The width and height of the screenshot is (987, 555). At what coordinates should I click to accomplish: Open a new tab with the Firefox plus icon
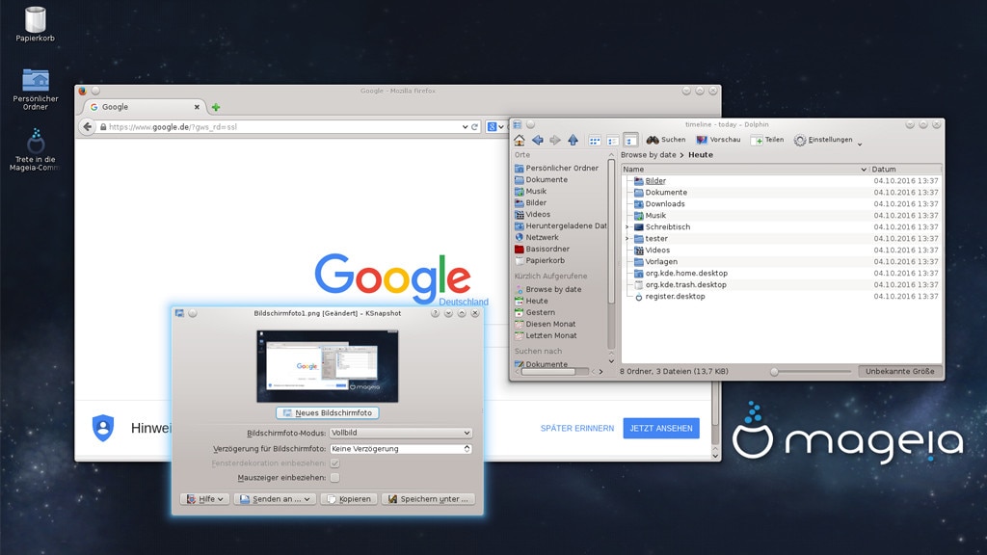click(214, 106)
